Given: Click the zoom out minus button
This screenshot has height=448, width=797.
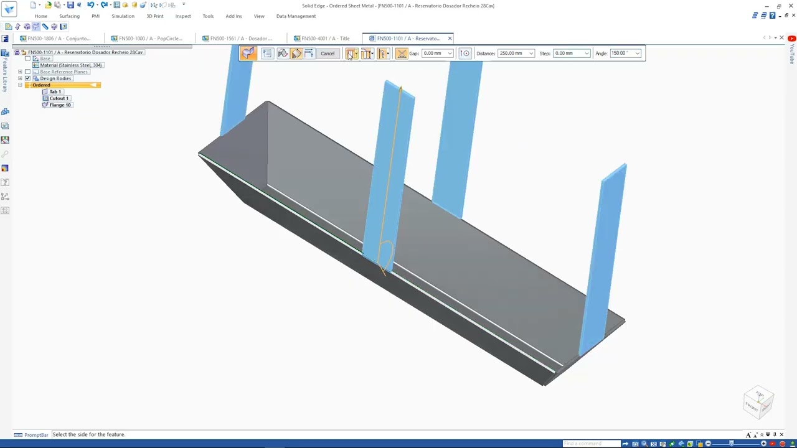Looking at the screenshot, I should click(x=708, y=444).
